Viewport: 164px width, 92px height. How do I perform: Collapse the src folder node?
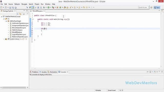pyautogui.click(x=4, y=19)
